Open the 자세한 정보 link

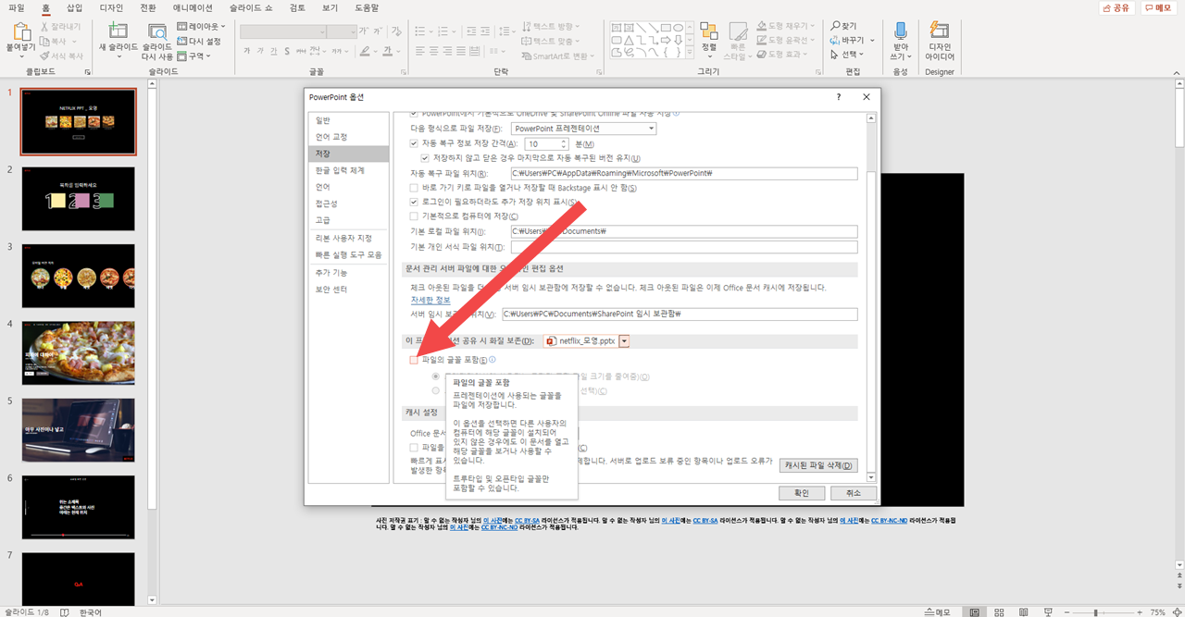click(430, 301)
